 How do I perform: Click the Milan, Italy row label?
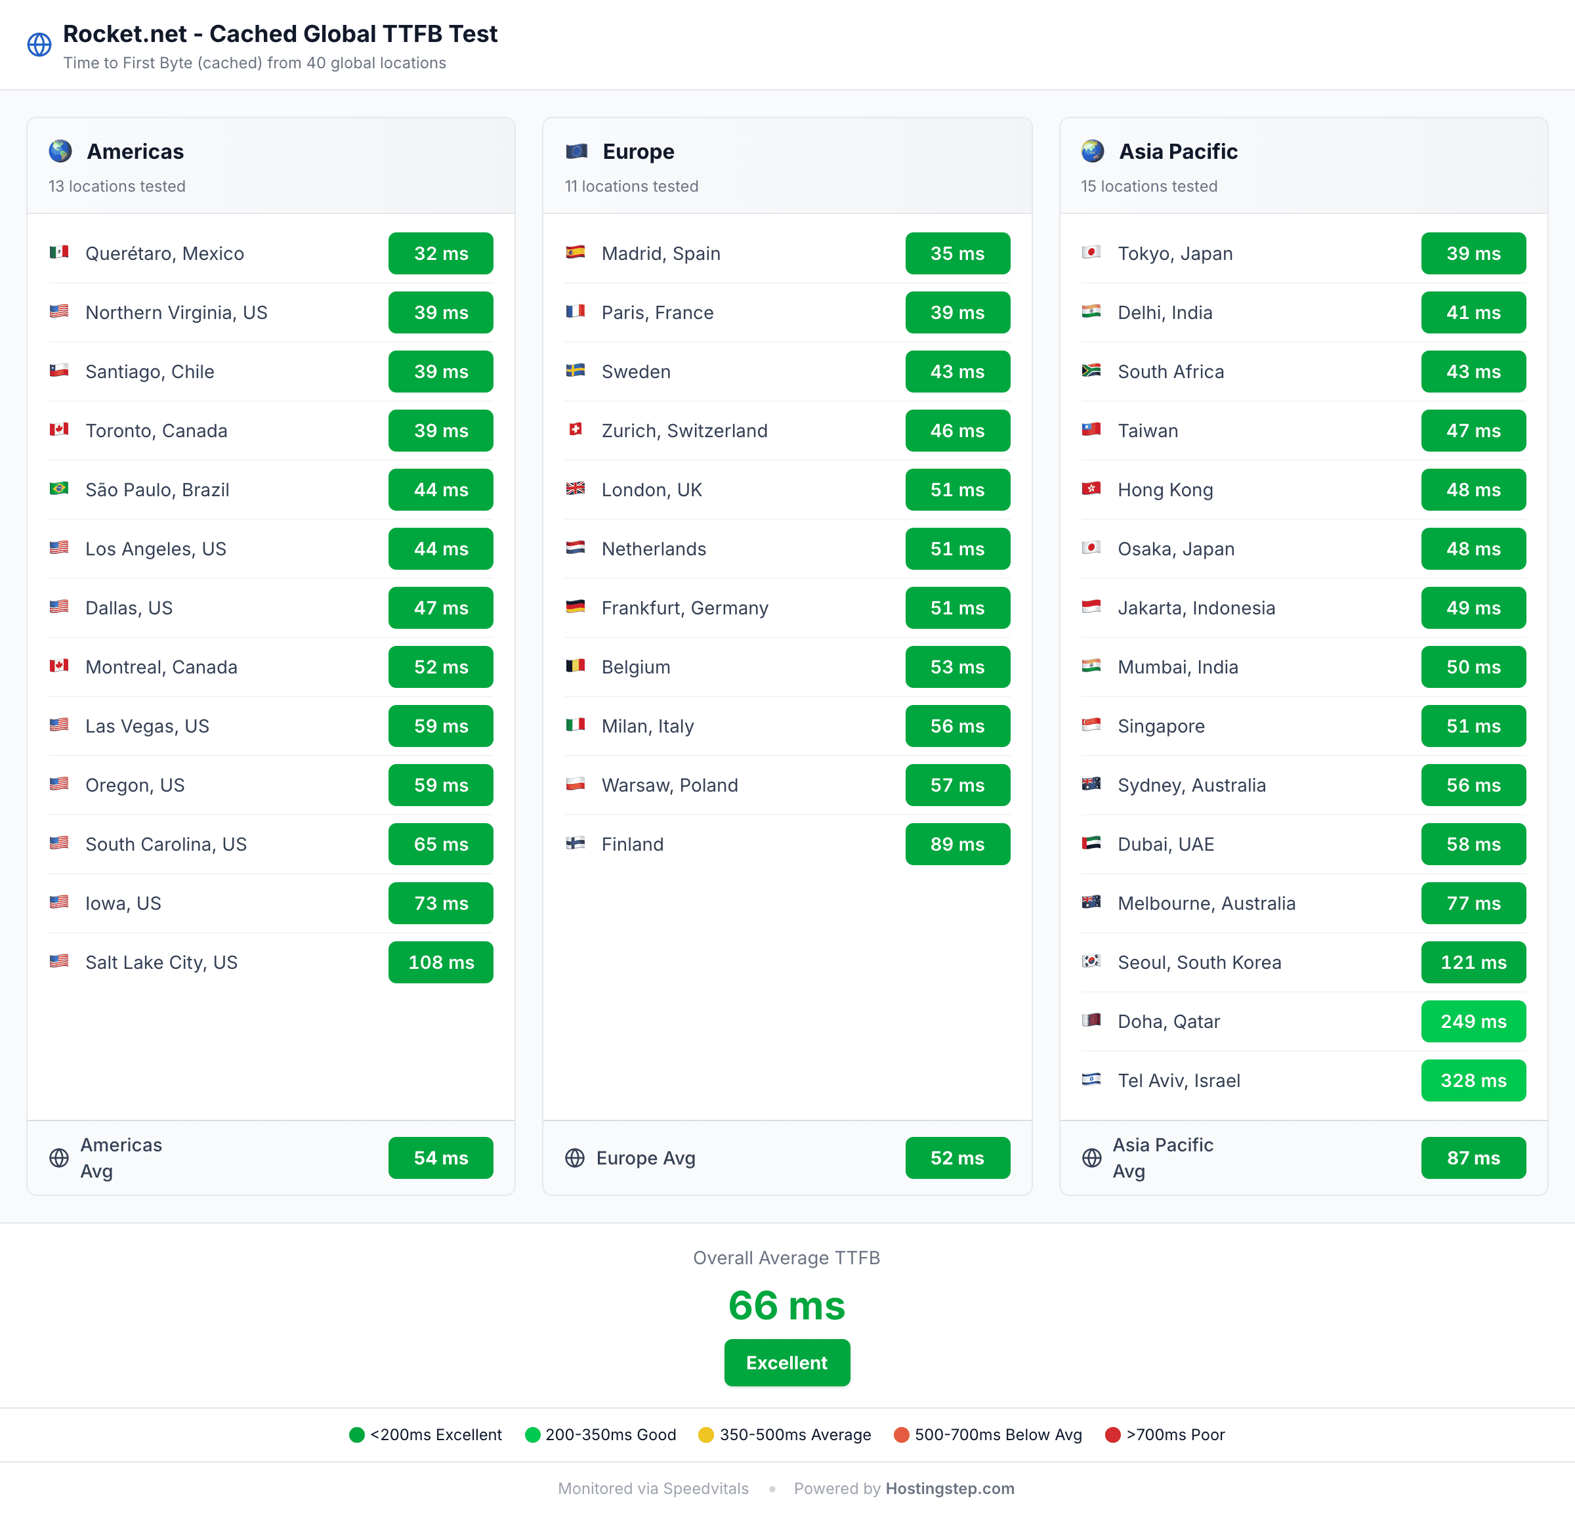(647, 726)
